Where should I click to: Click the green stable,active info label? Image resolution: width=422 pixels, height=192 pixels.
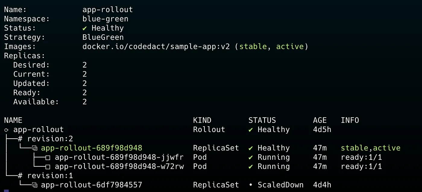point(370,148)
